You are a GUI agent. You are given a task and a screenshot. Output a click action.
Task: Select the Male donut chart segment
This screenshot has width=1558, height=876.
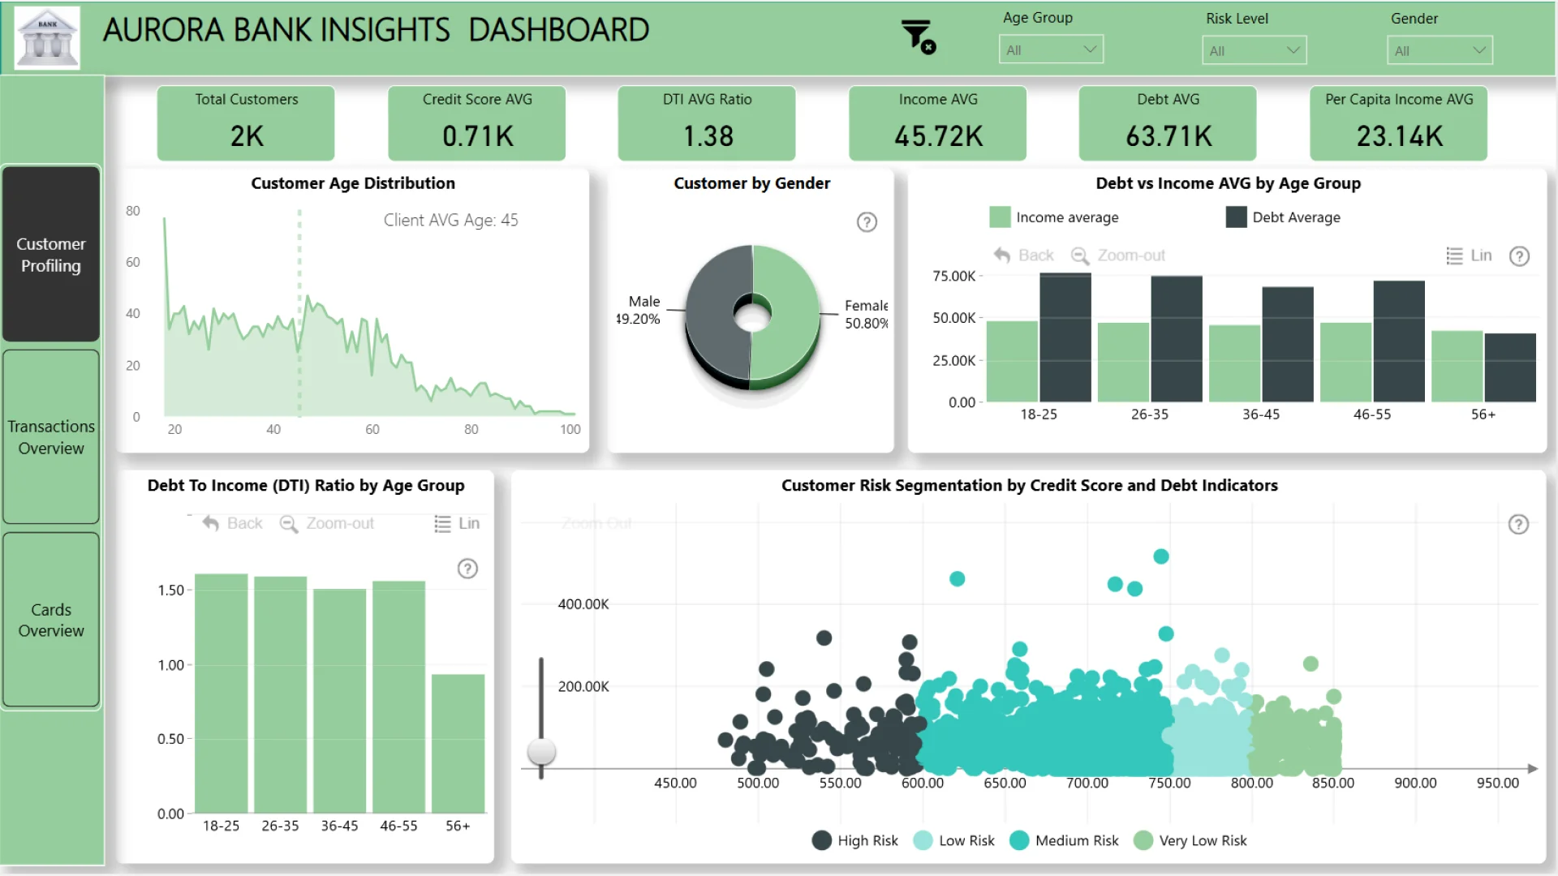pyautogui.click(x=710, y=312)
